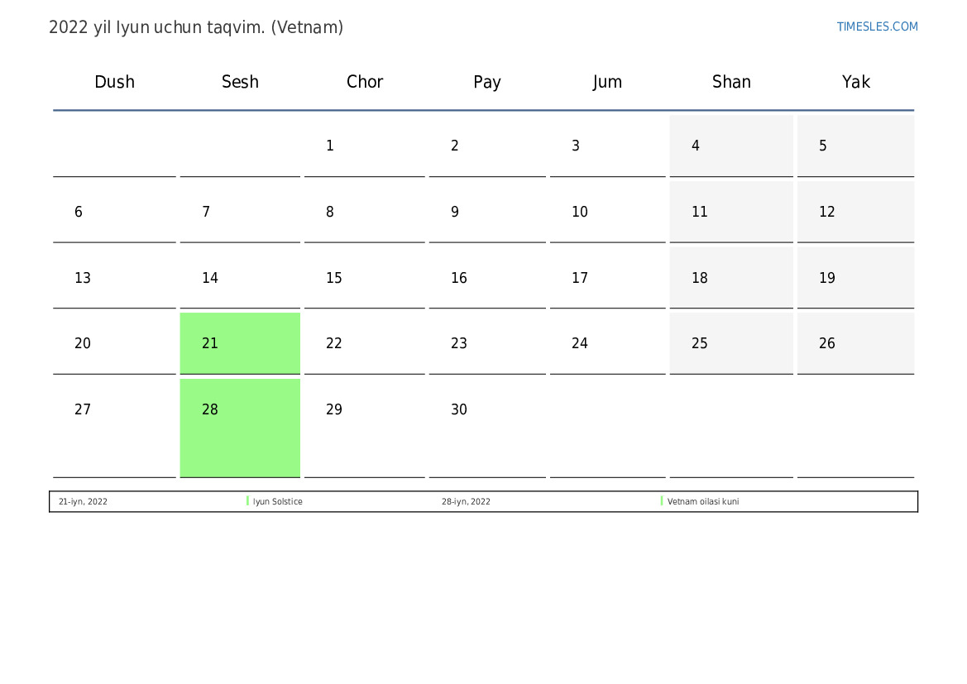Click Saturday day 11 cell

[731, 212]
